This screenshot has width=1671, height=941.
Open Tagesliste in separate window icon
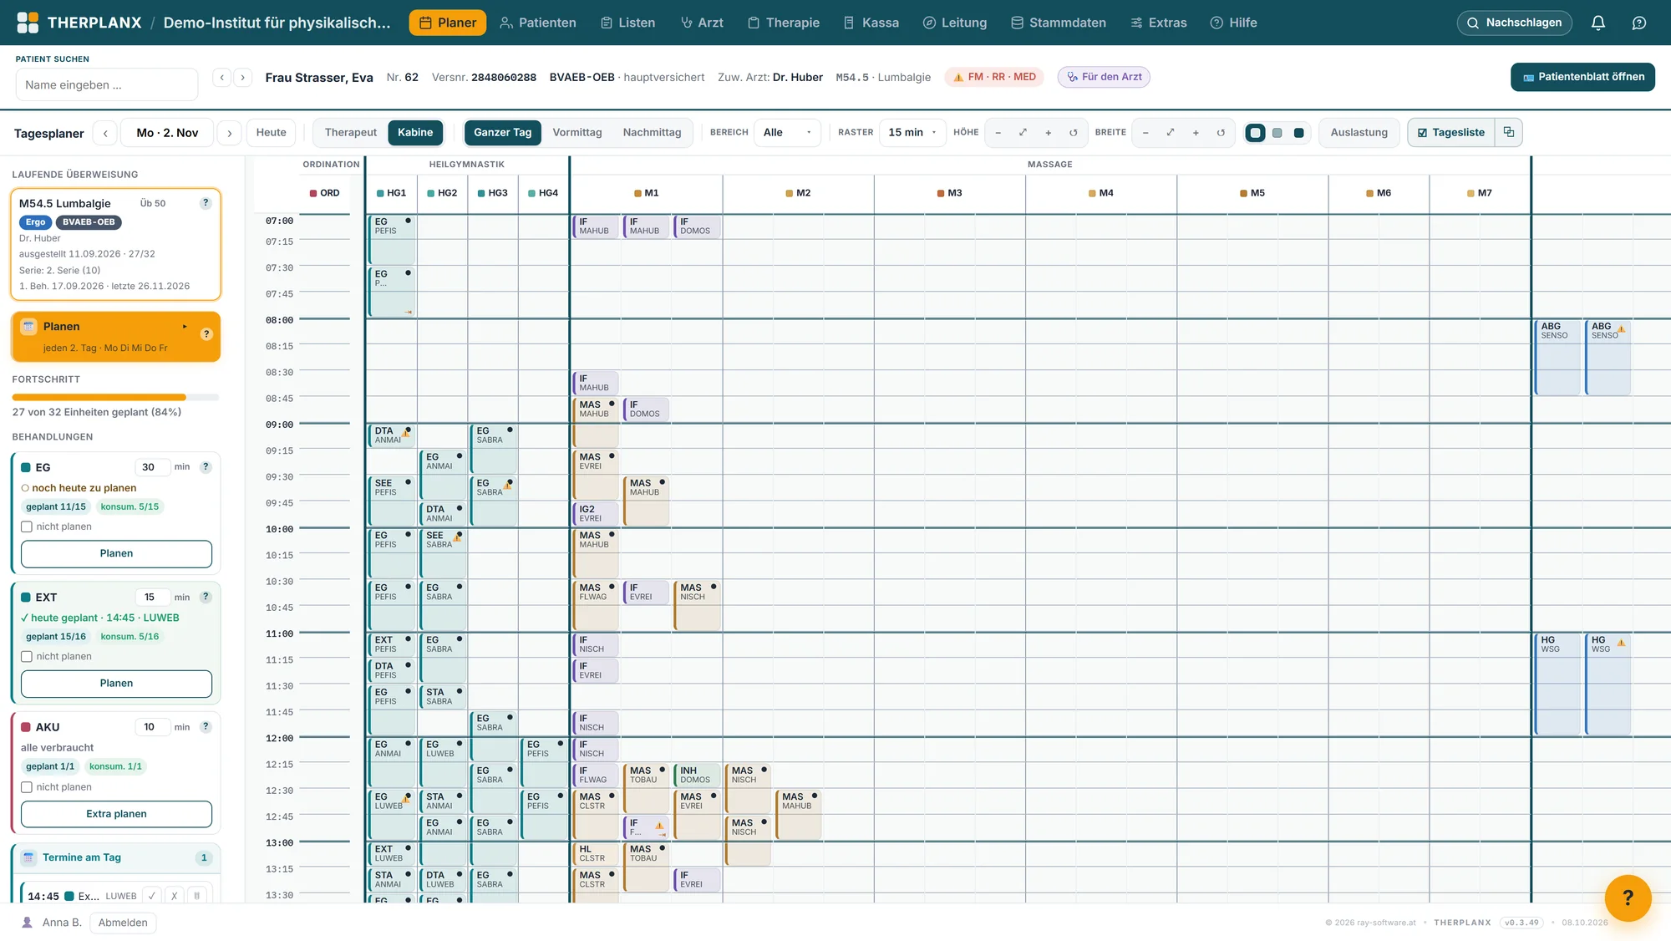click(1509, 132)
